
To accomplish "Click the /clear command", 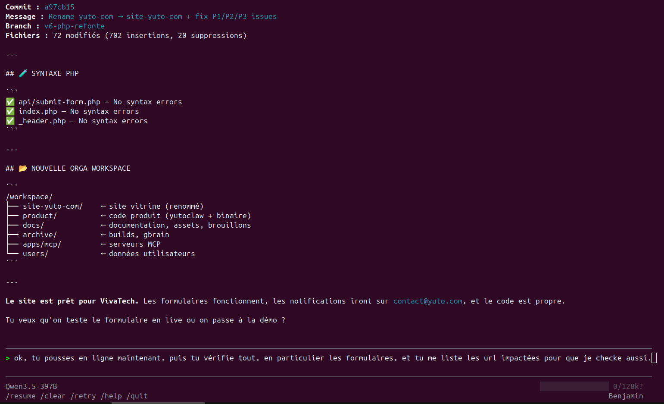I will click(x=53, y=396).
